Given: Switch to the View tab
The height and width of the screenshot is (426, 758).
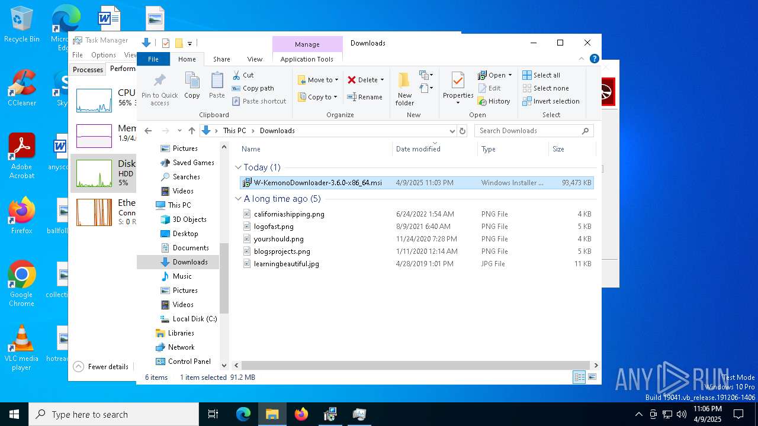Looking at the screenshot, I should pos(255,59).
